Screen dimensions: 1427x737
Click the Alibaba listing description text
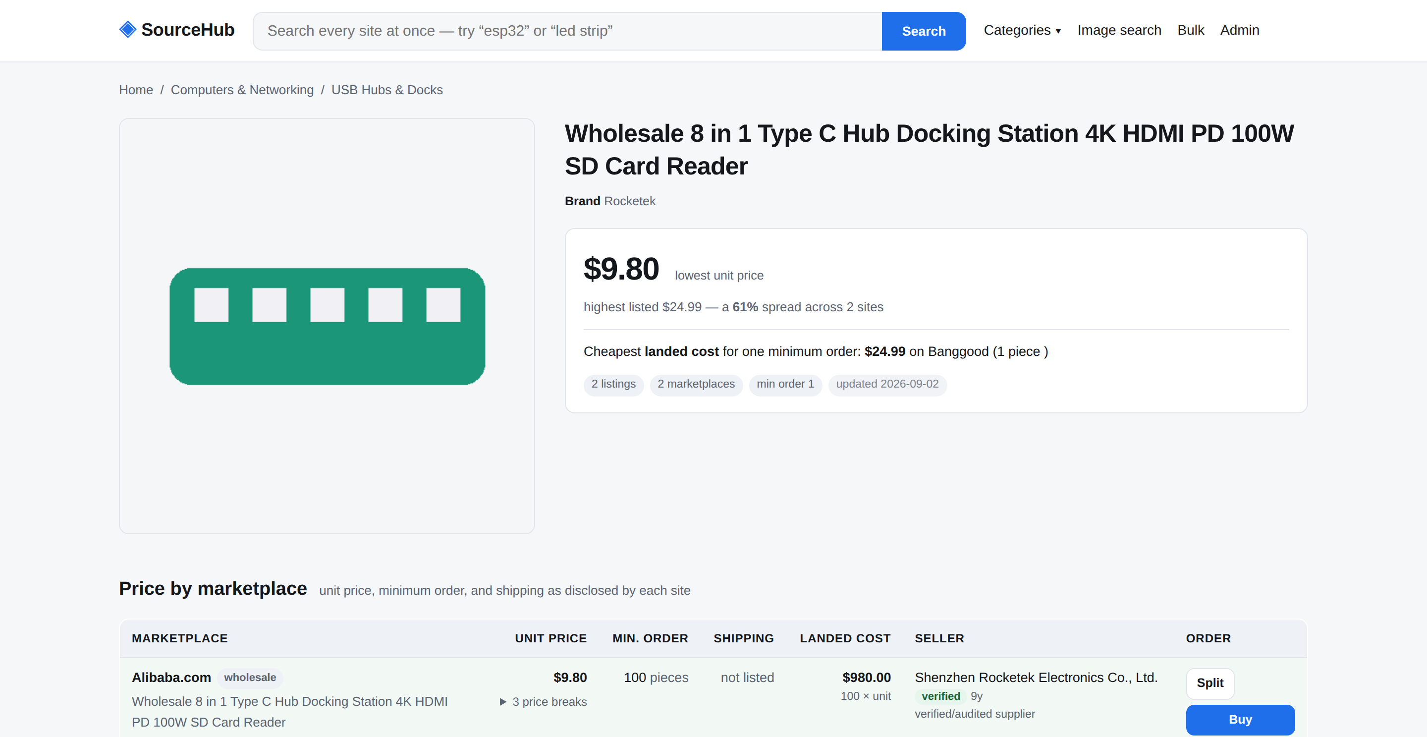(290, 712)
